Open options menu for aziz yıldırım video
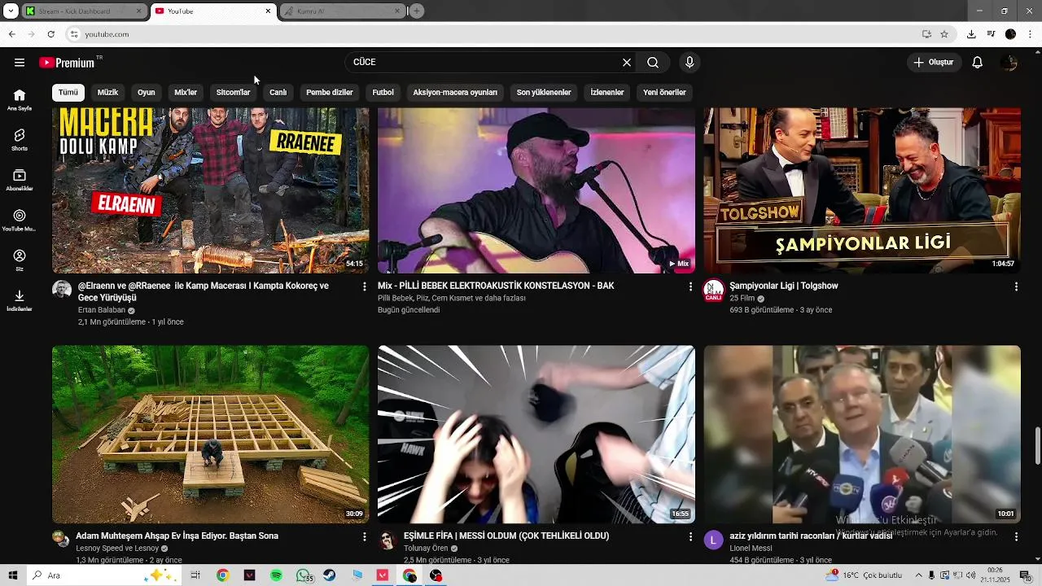This screenshot has width=1042, height=586. coord(1016,537)
